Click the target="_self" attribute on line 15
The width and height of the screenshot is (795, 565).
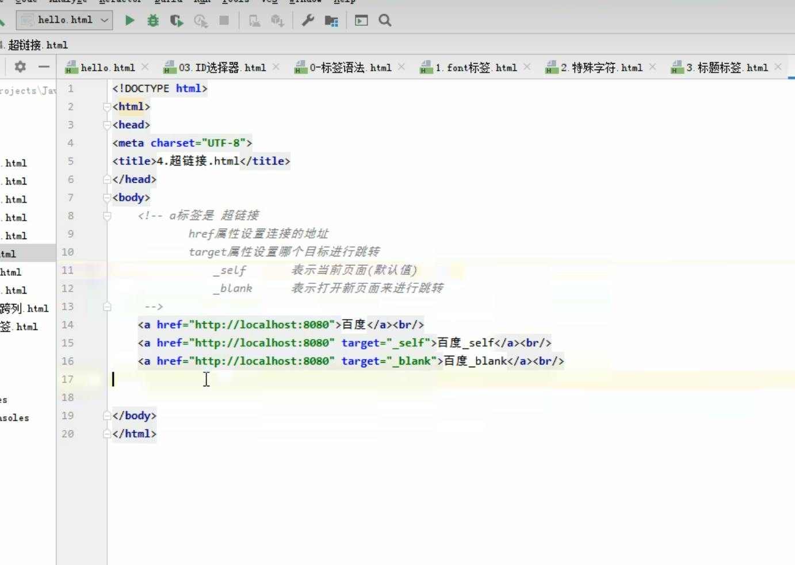pos(386,343)
